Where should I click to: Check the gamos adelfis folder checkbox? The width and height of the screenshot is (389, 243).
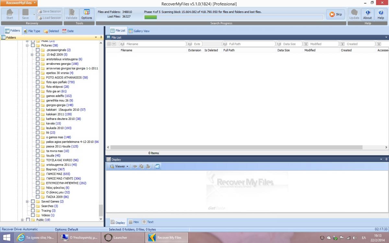[38, 96]
